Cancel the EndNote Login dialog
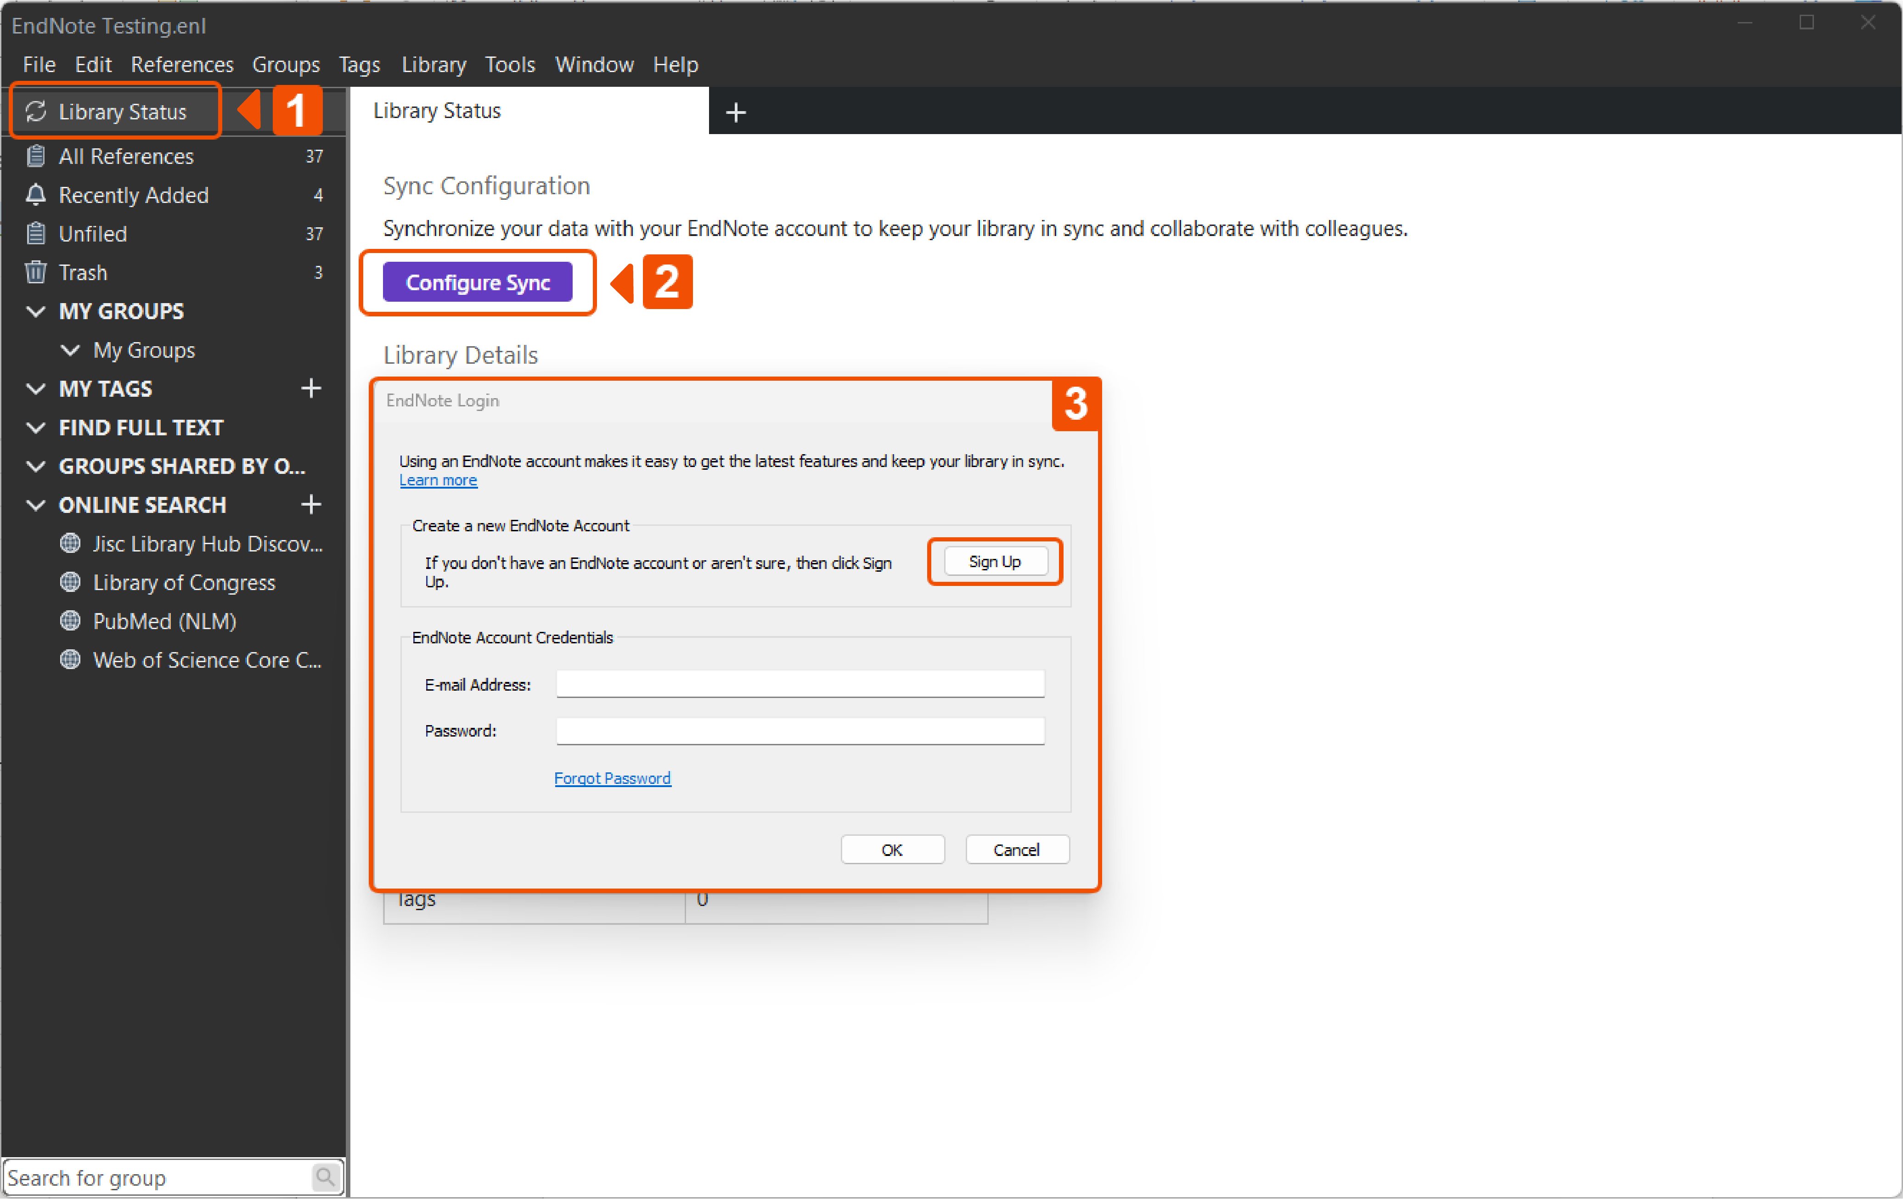The width and height of the screenshot is (1903, 1199). click(x=1017, y=849)
